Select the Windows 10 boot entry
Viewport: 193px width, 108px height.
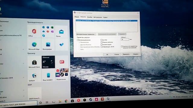tap(106, 21)
